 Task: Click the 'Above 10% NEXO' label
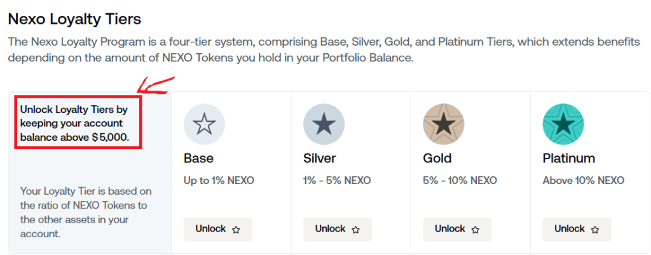[x=584, y=181]
